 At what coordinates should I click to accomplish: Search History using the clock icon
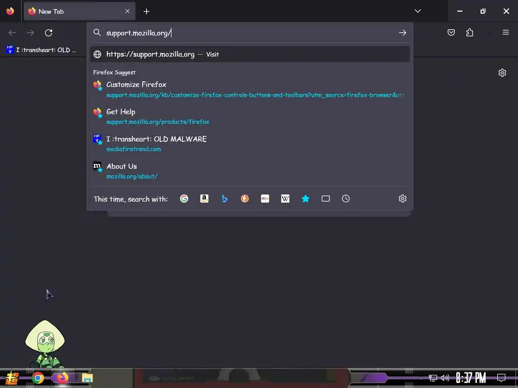point(346,199)
